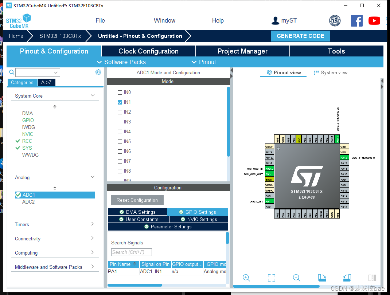Screen dimensions: 390x295
Task: Click the ST logo on the chip
Action: [x=307, y=176]
